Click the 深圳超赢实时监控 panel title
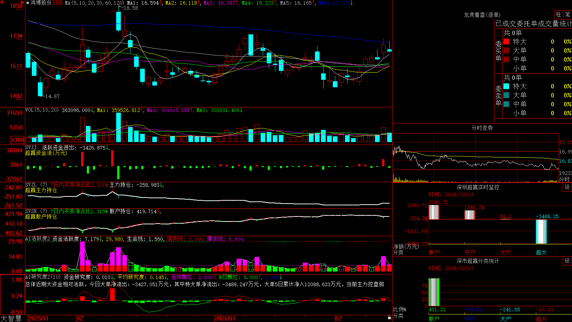Viewport: 572px width, 322px height. [478, 187]
